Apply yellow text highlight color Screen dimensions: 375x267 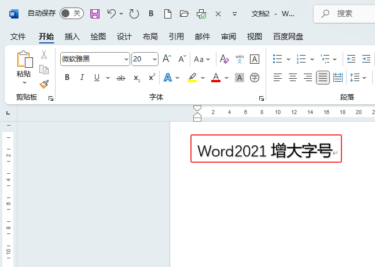(x=192, y=78)
